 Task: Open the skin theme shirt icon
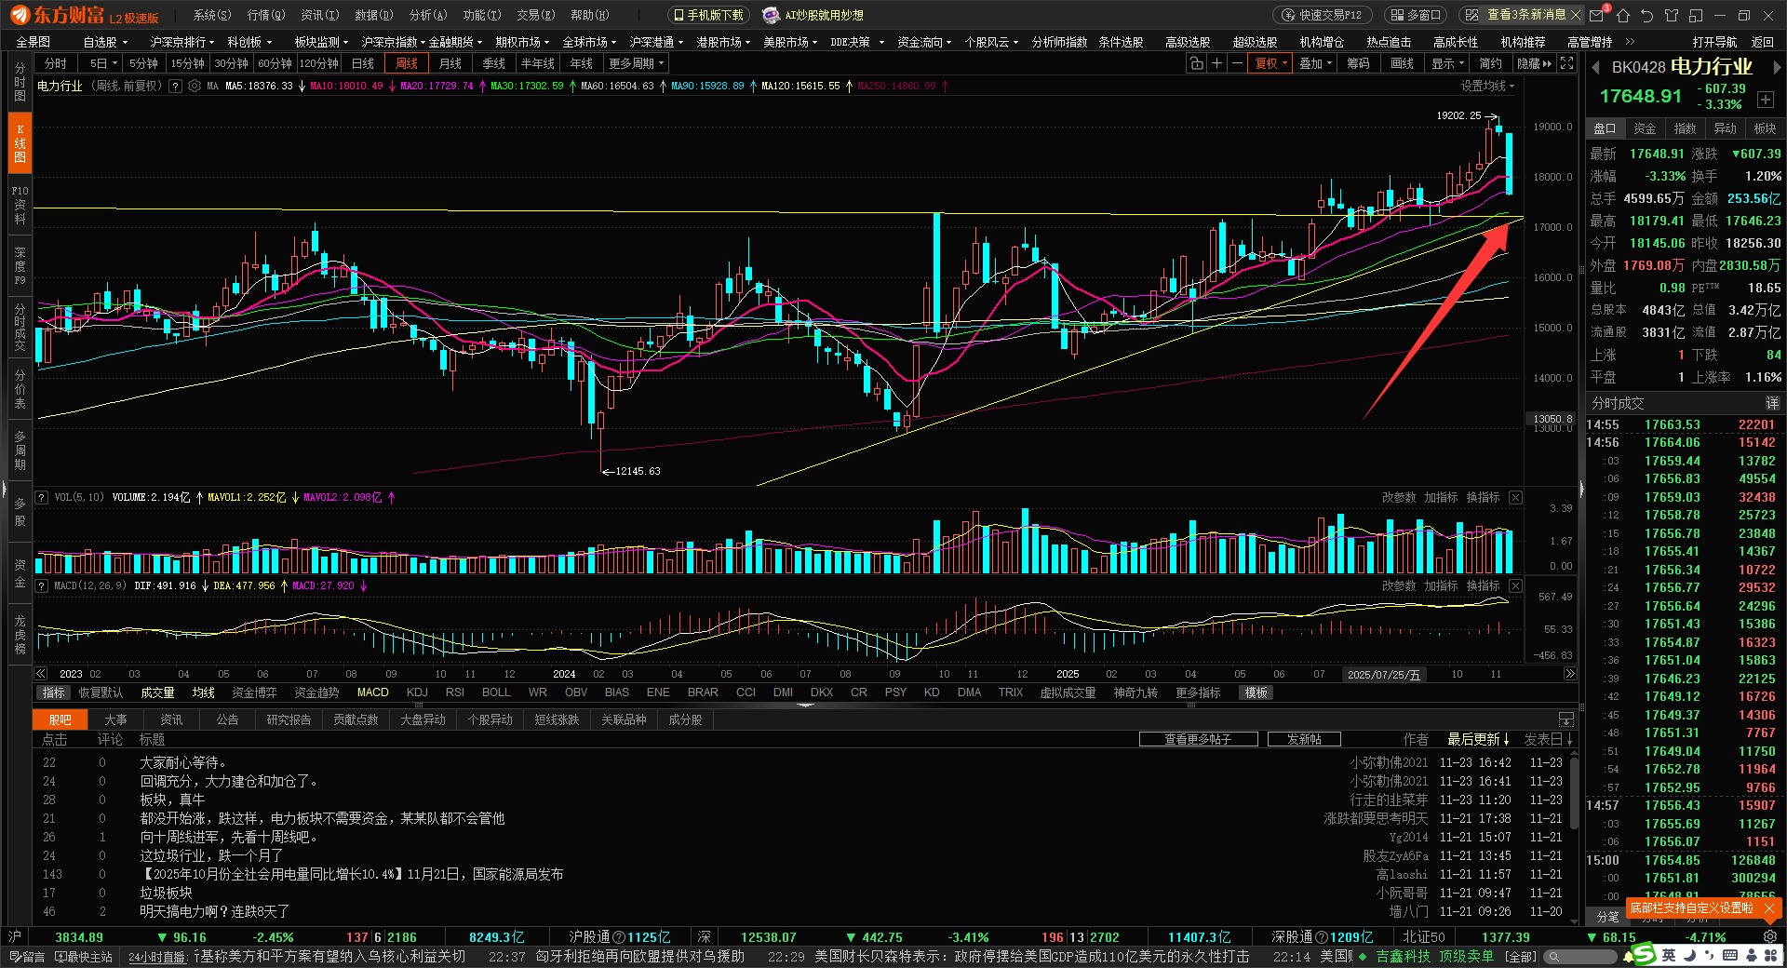tap(1672, 15)
